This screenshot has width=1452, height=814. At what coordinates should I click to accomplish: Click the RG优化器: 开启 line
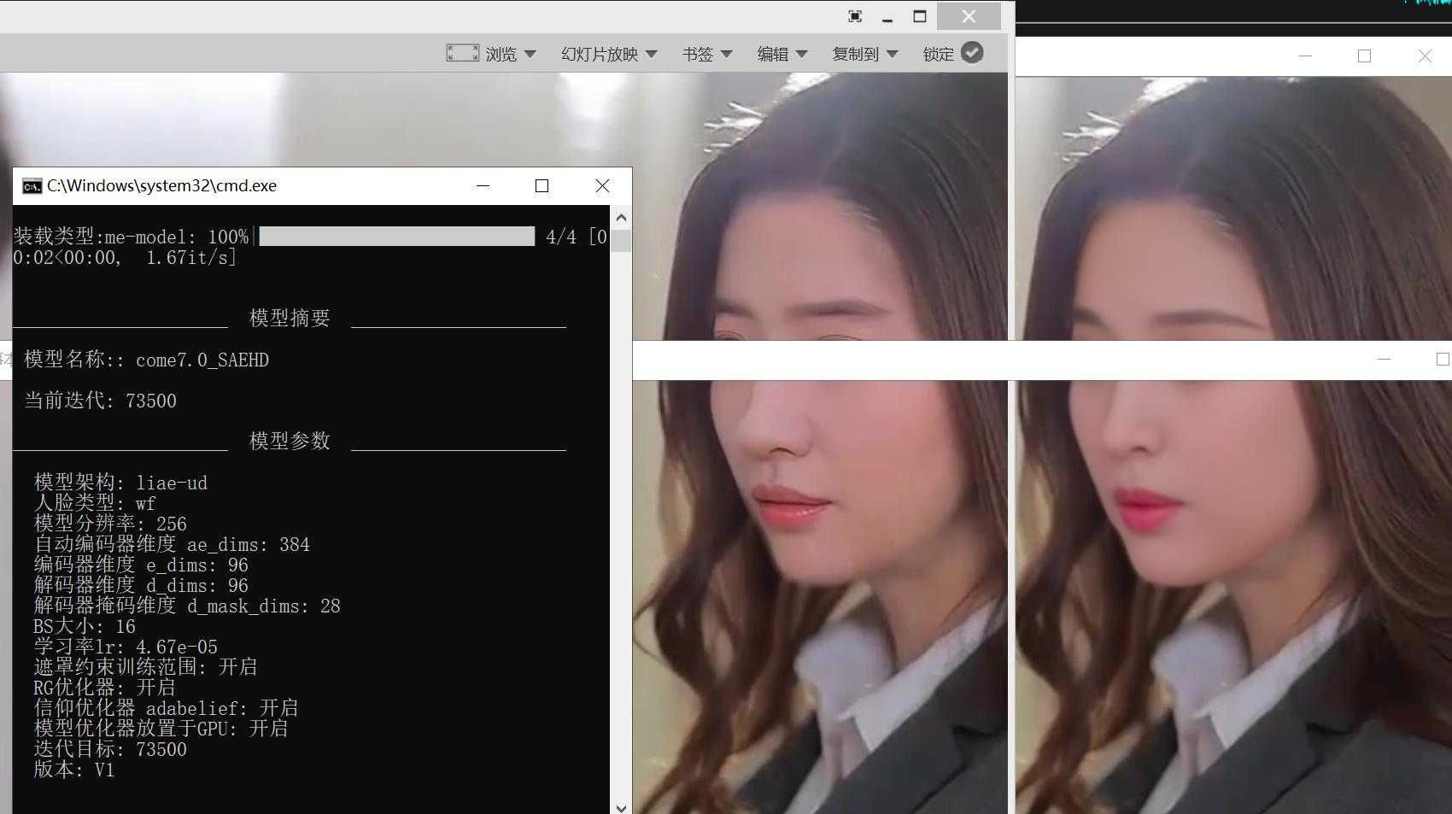click(x=104, y=688)
